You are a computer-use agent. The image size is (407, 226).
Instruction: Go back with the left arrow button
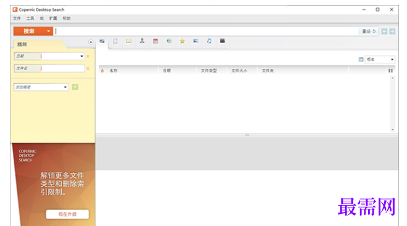click(x=384, y=31)
